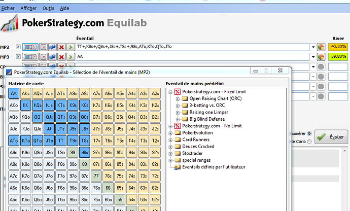
Task: Expand the Big Blind Defense node
Action: click(x=178, y=119)
